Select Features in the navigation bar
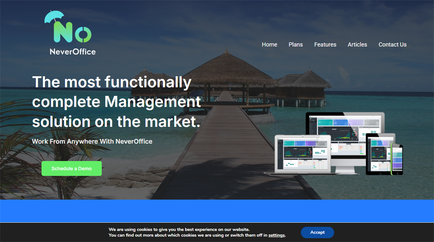 325,44
